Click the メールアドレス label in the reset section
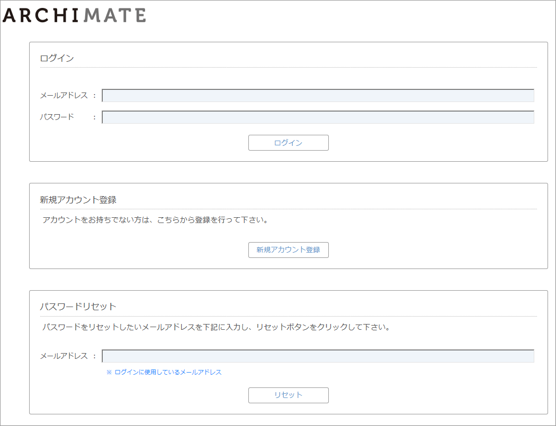Viewport: 556px width, 426px height. [64, 356]
